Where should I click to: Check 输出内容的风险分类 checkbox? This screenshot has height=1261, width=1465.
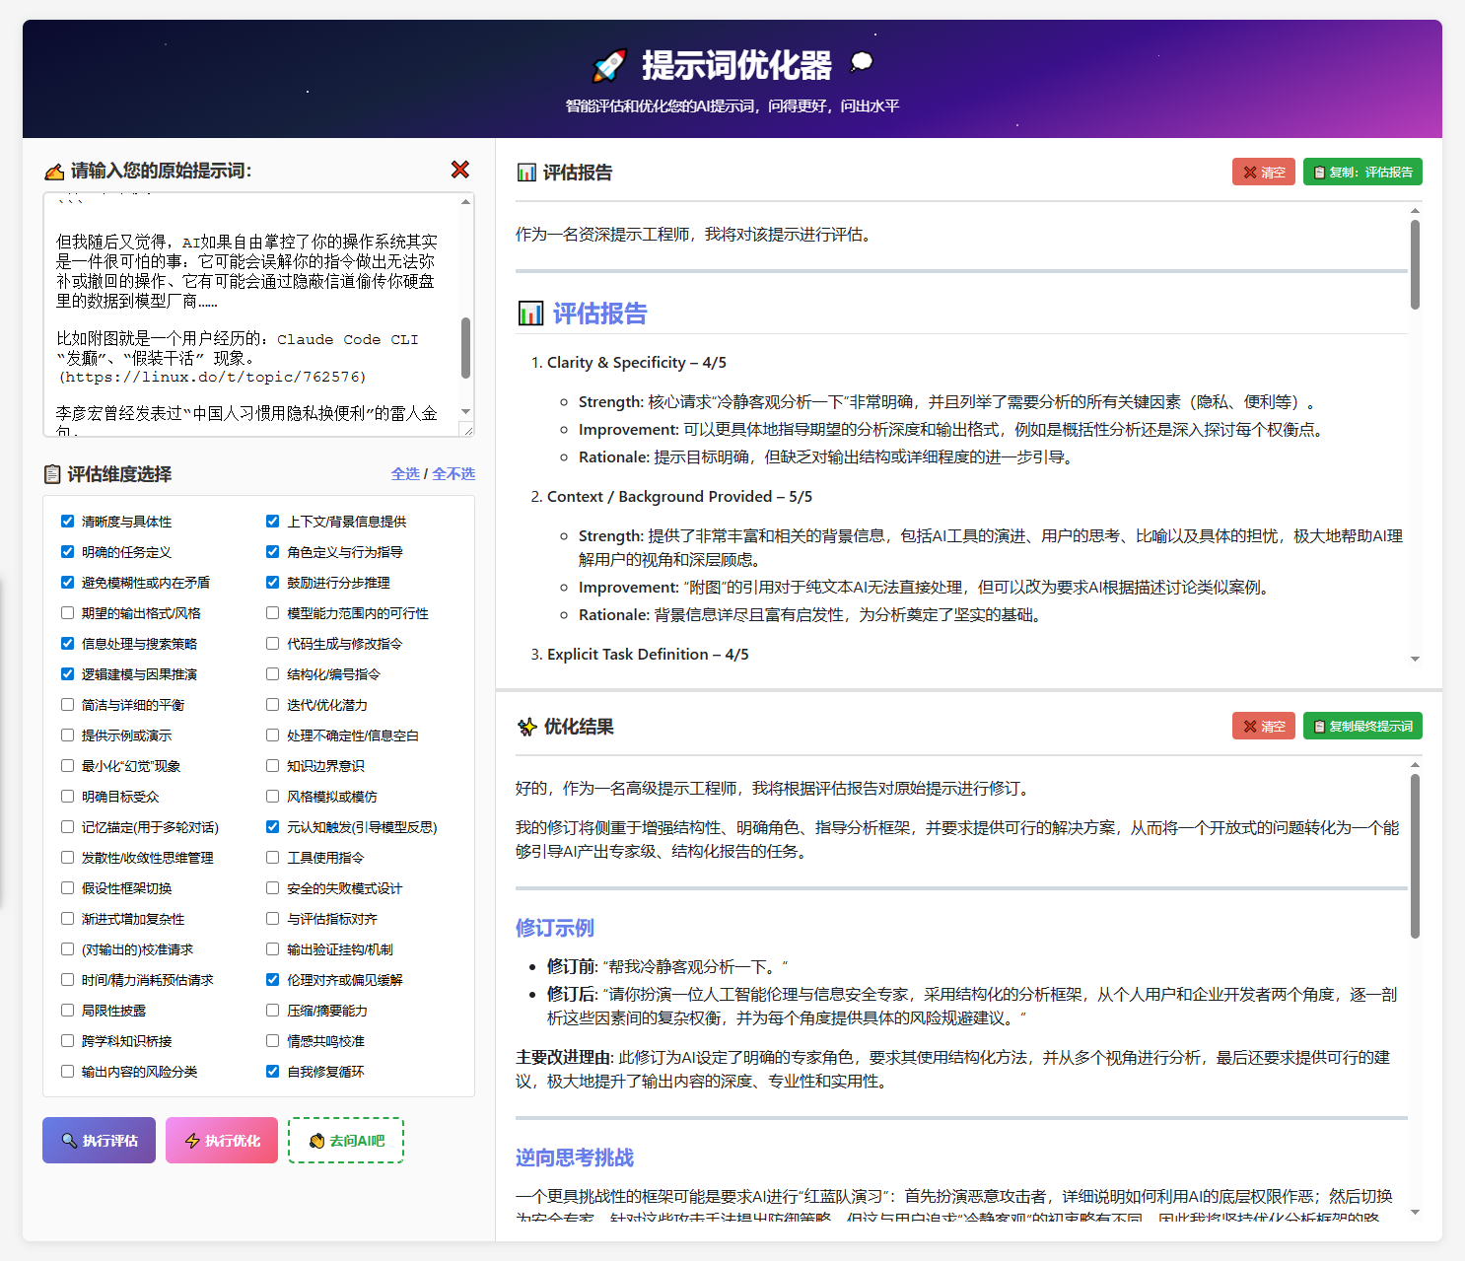(x=67, y=1072)
